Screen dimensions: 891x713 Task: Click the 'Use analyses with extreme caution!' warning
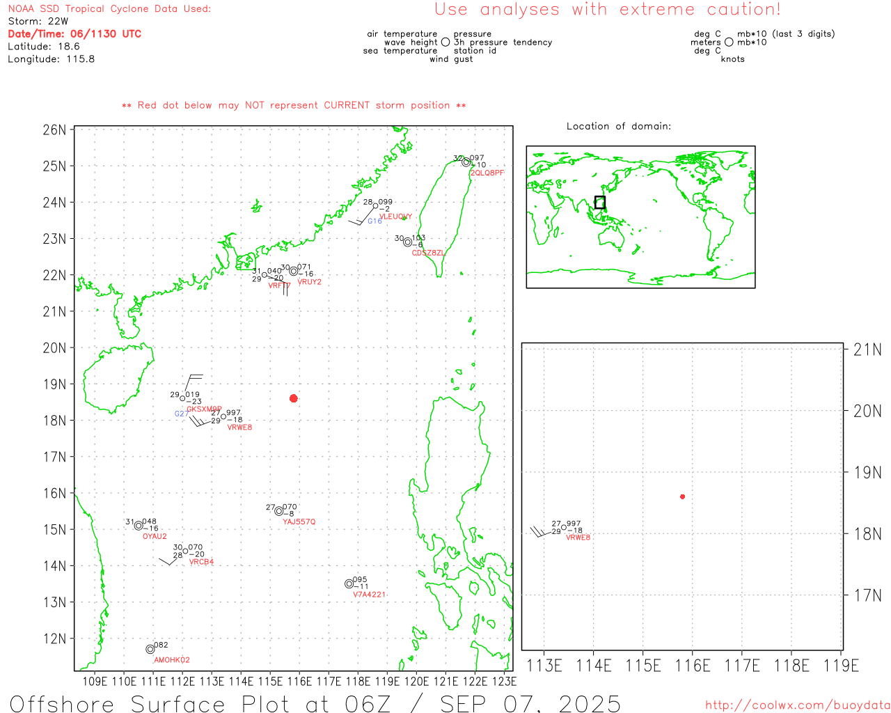[608, 9]
